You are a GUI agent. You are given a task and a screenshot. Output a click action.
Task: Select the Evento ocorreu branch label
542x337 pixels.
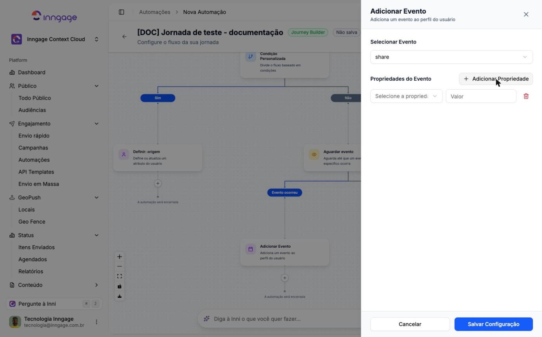click(x=285, y=193)
